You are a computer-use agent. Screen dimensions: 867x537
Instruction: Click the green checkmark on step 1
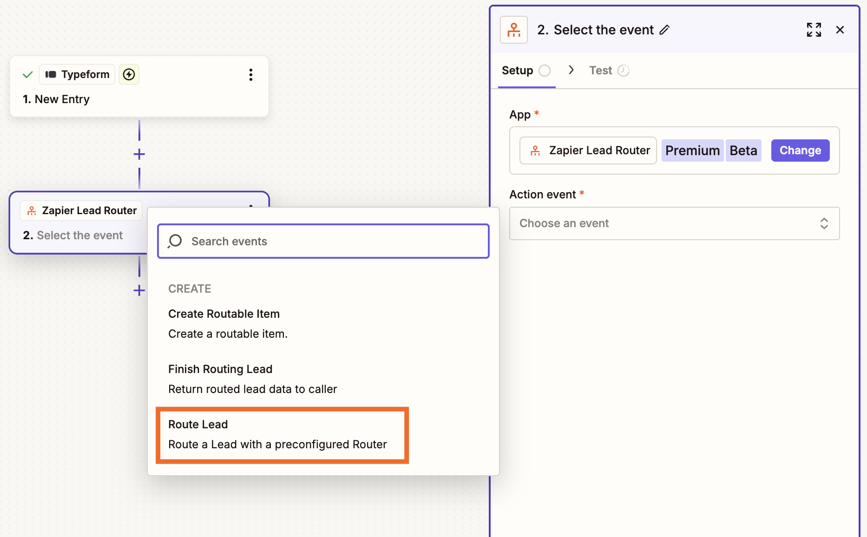point(28,74)
